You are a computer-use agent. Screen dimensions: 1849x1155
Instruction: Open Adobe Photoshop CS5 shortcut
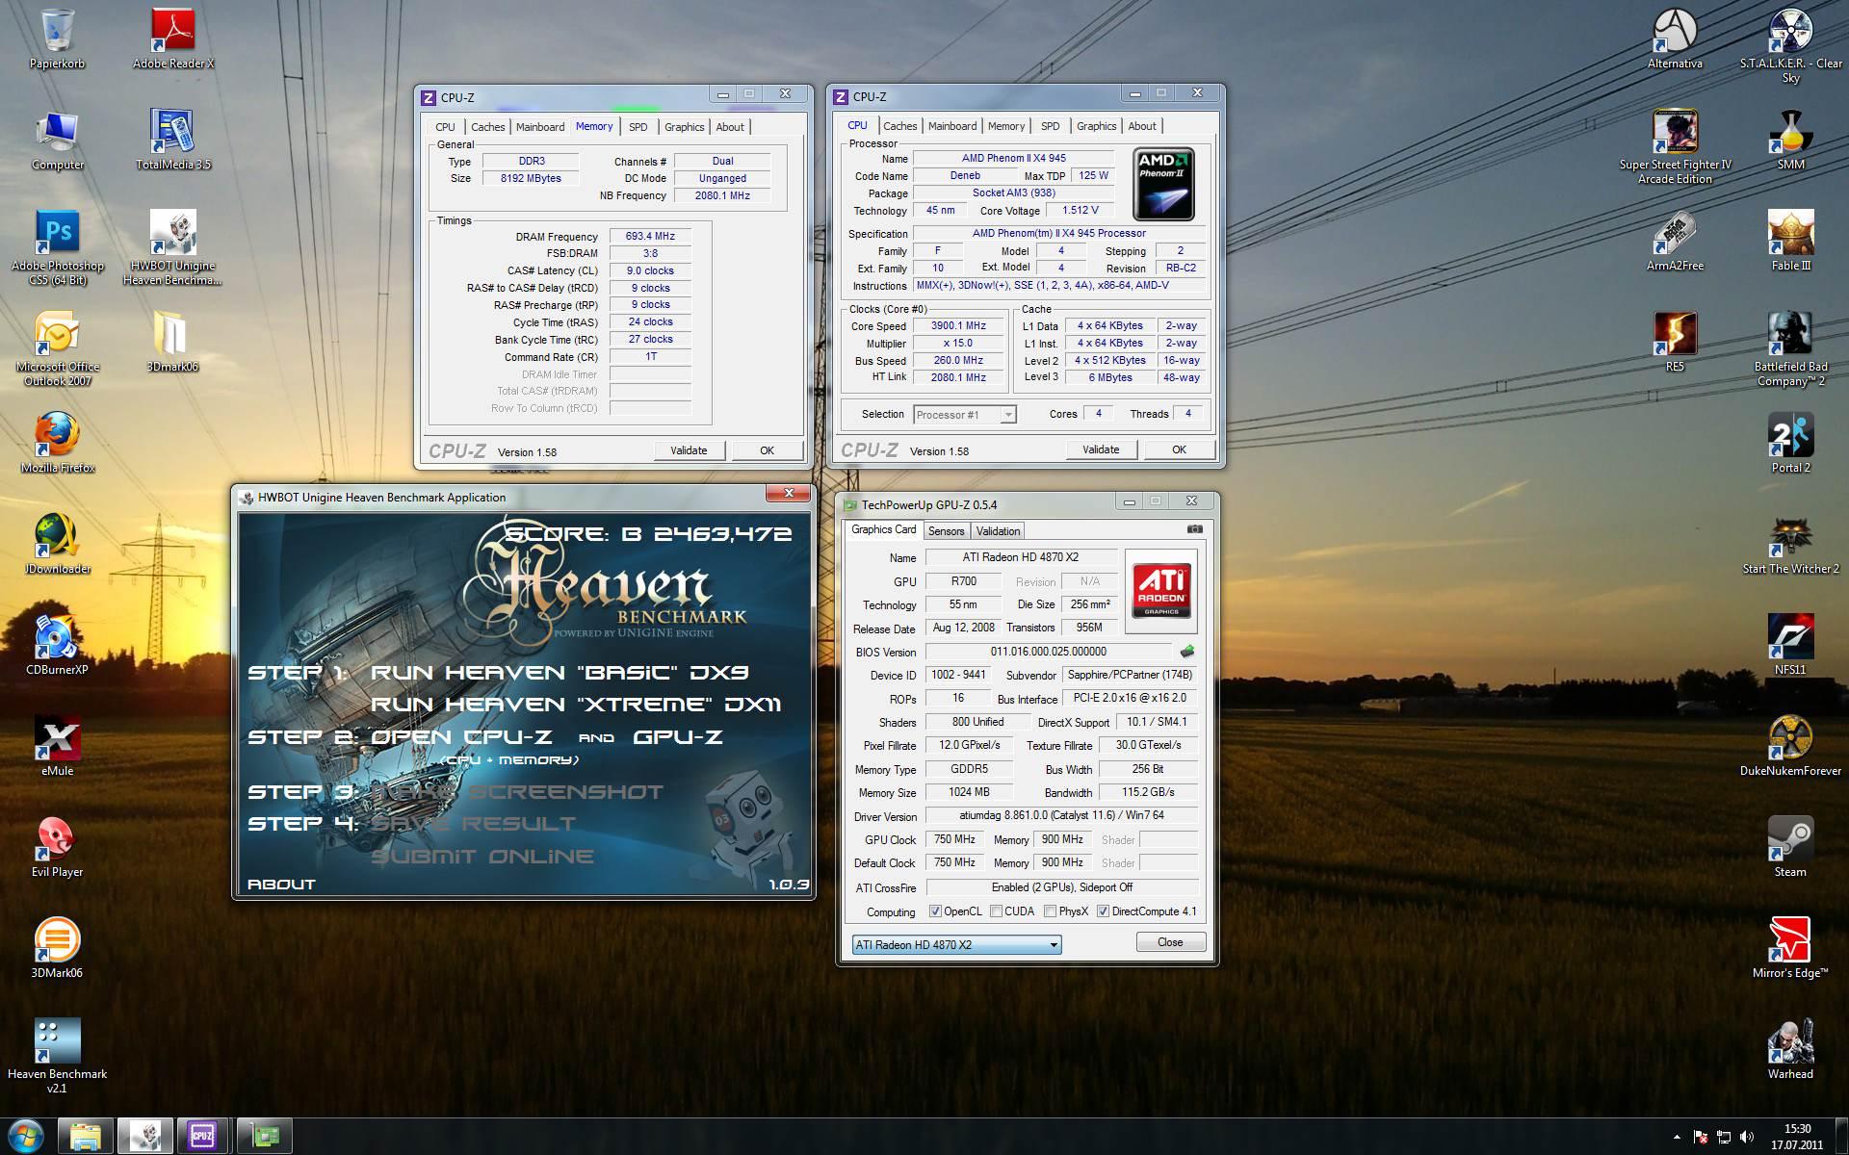click(57, 247)
